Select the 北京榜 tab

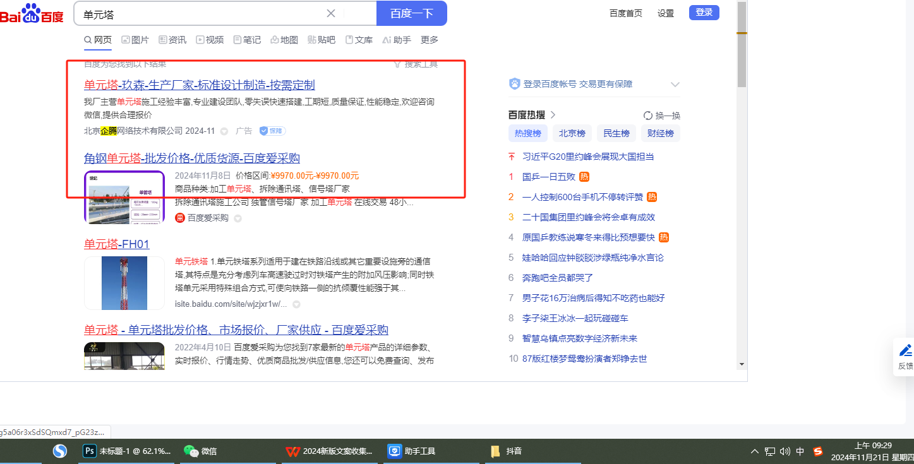[x=572, y=133]
